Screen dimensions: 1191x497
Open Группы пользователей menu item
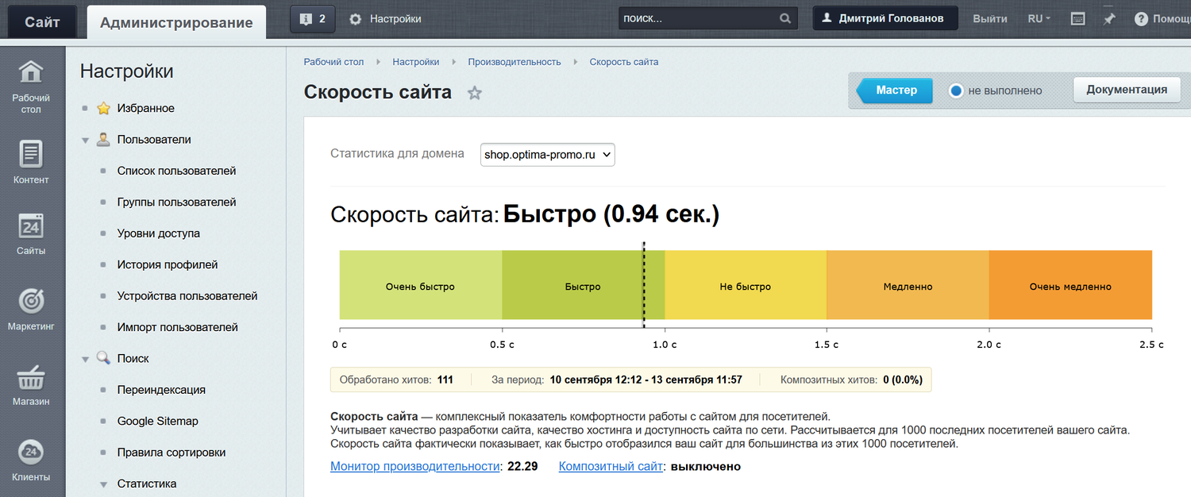[176, 202]
